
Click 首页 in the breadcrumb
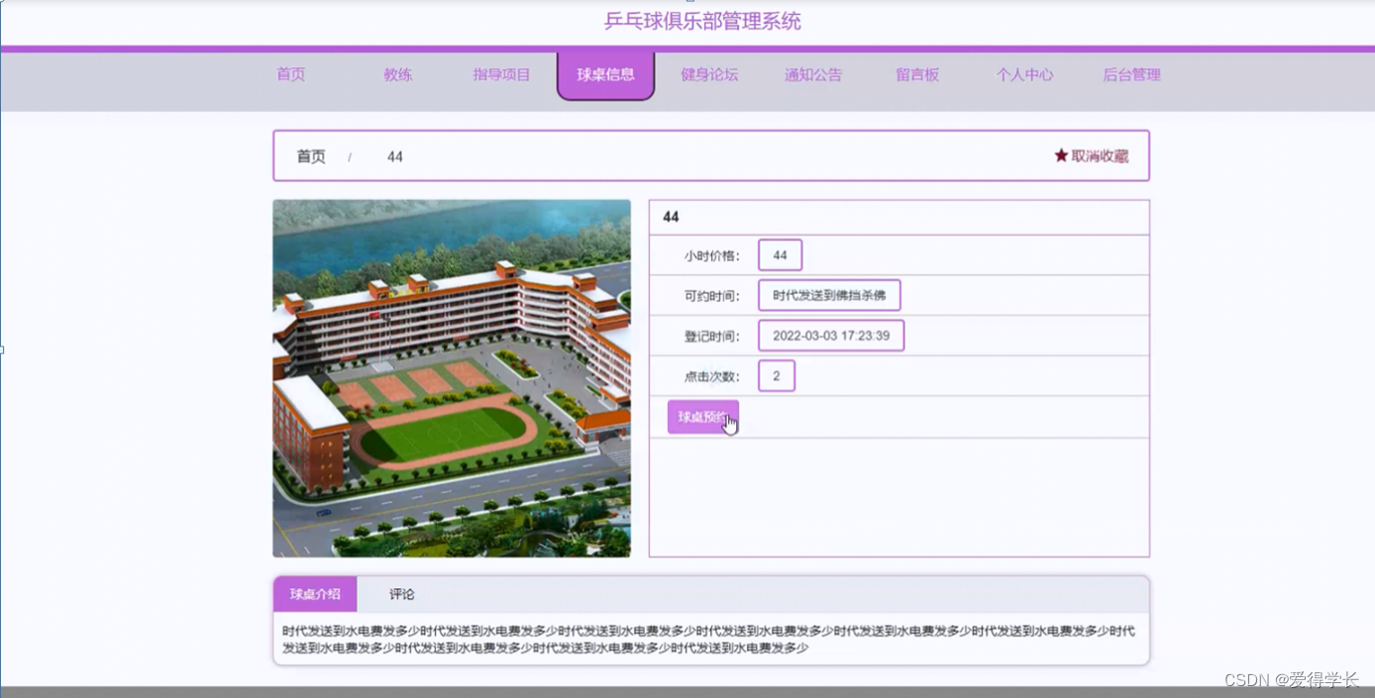[311, 156]
